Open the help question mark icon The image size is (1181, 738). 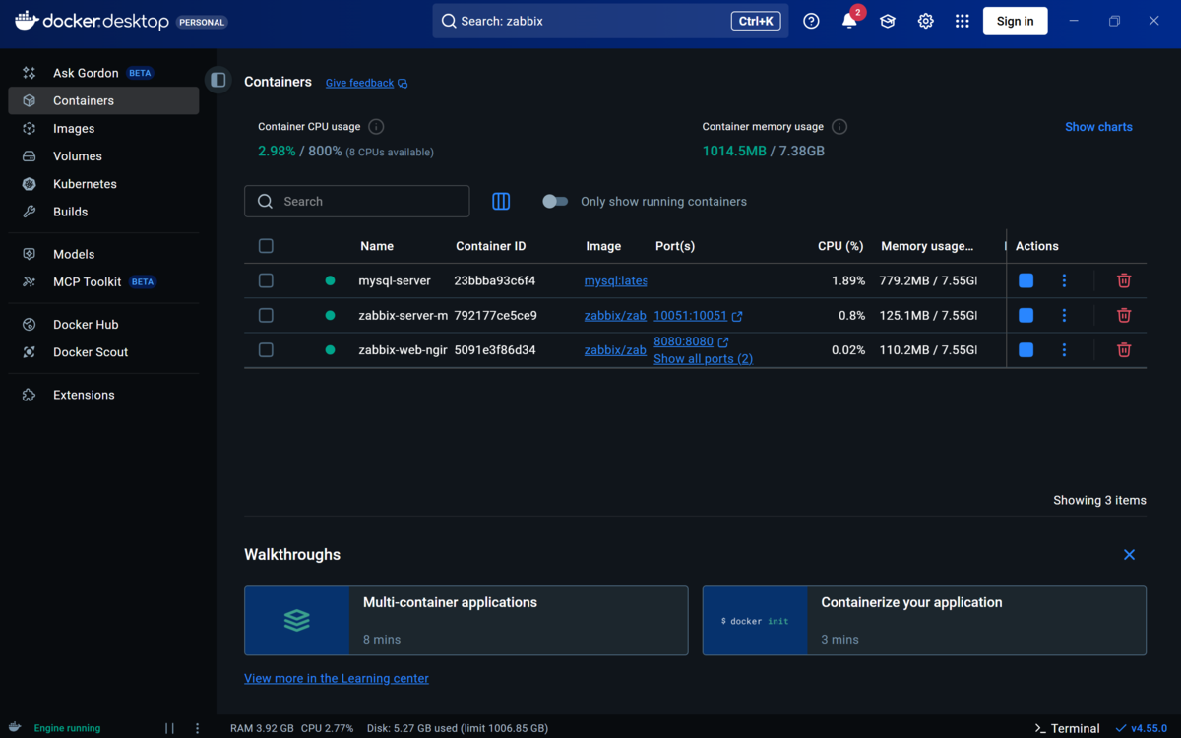pos(811,21)
